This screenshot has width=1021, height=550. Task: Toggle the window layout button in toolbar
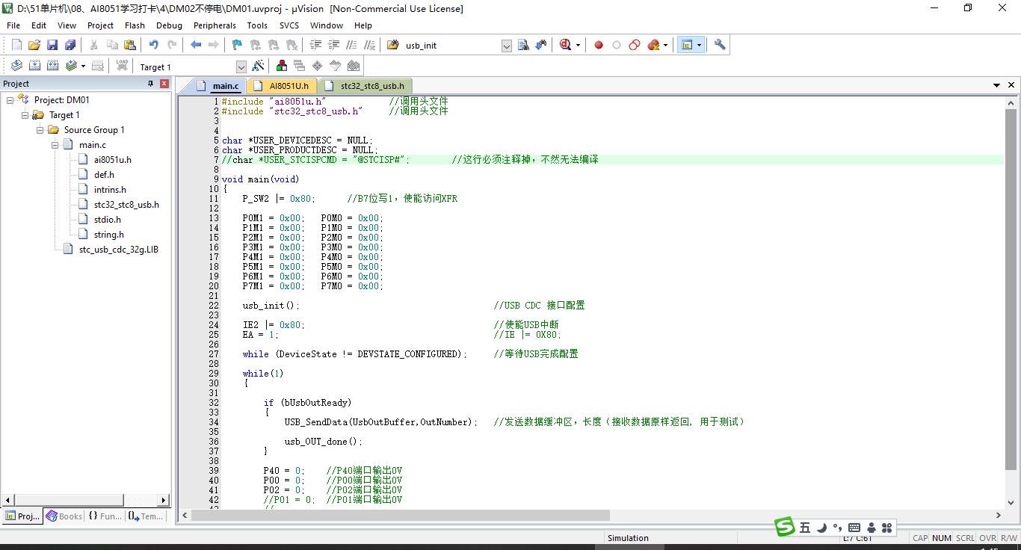pos(686,46)
